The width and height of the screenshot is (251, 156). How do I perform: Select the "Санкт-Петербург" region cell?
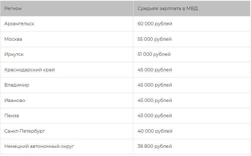(25, 131)
